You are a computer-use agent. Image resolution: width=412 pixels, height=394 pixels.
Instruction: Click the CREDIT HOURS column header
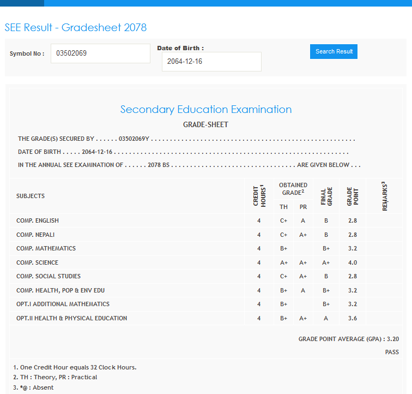(259, 196)
